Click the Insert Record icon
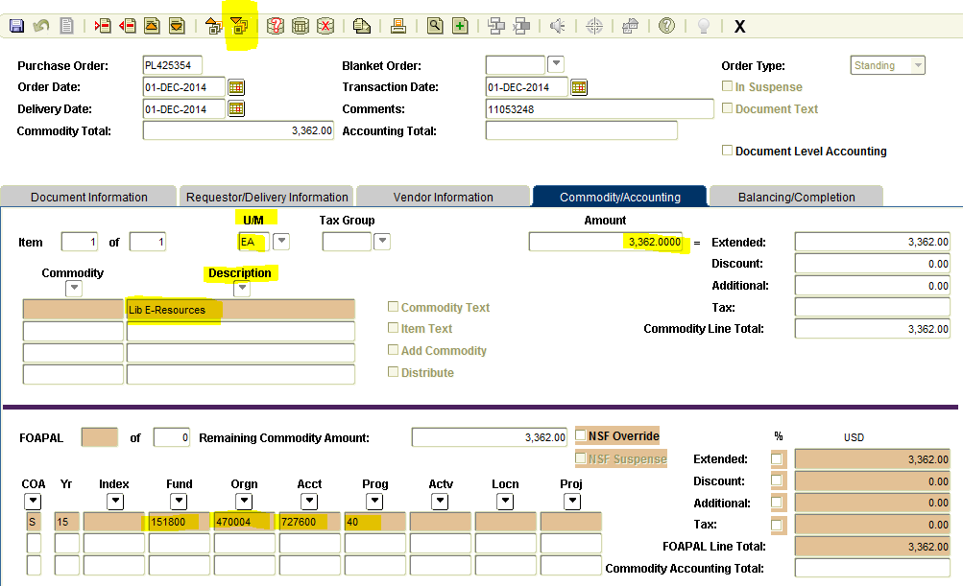 pyautogui.click(x=103, y=26)
